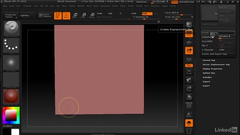
Task: Toggle Solo mode icon
Action: [x=189, y=123]
